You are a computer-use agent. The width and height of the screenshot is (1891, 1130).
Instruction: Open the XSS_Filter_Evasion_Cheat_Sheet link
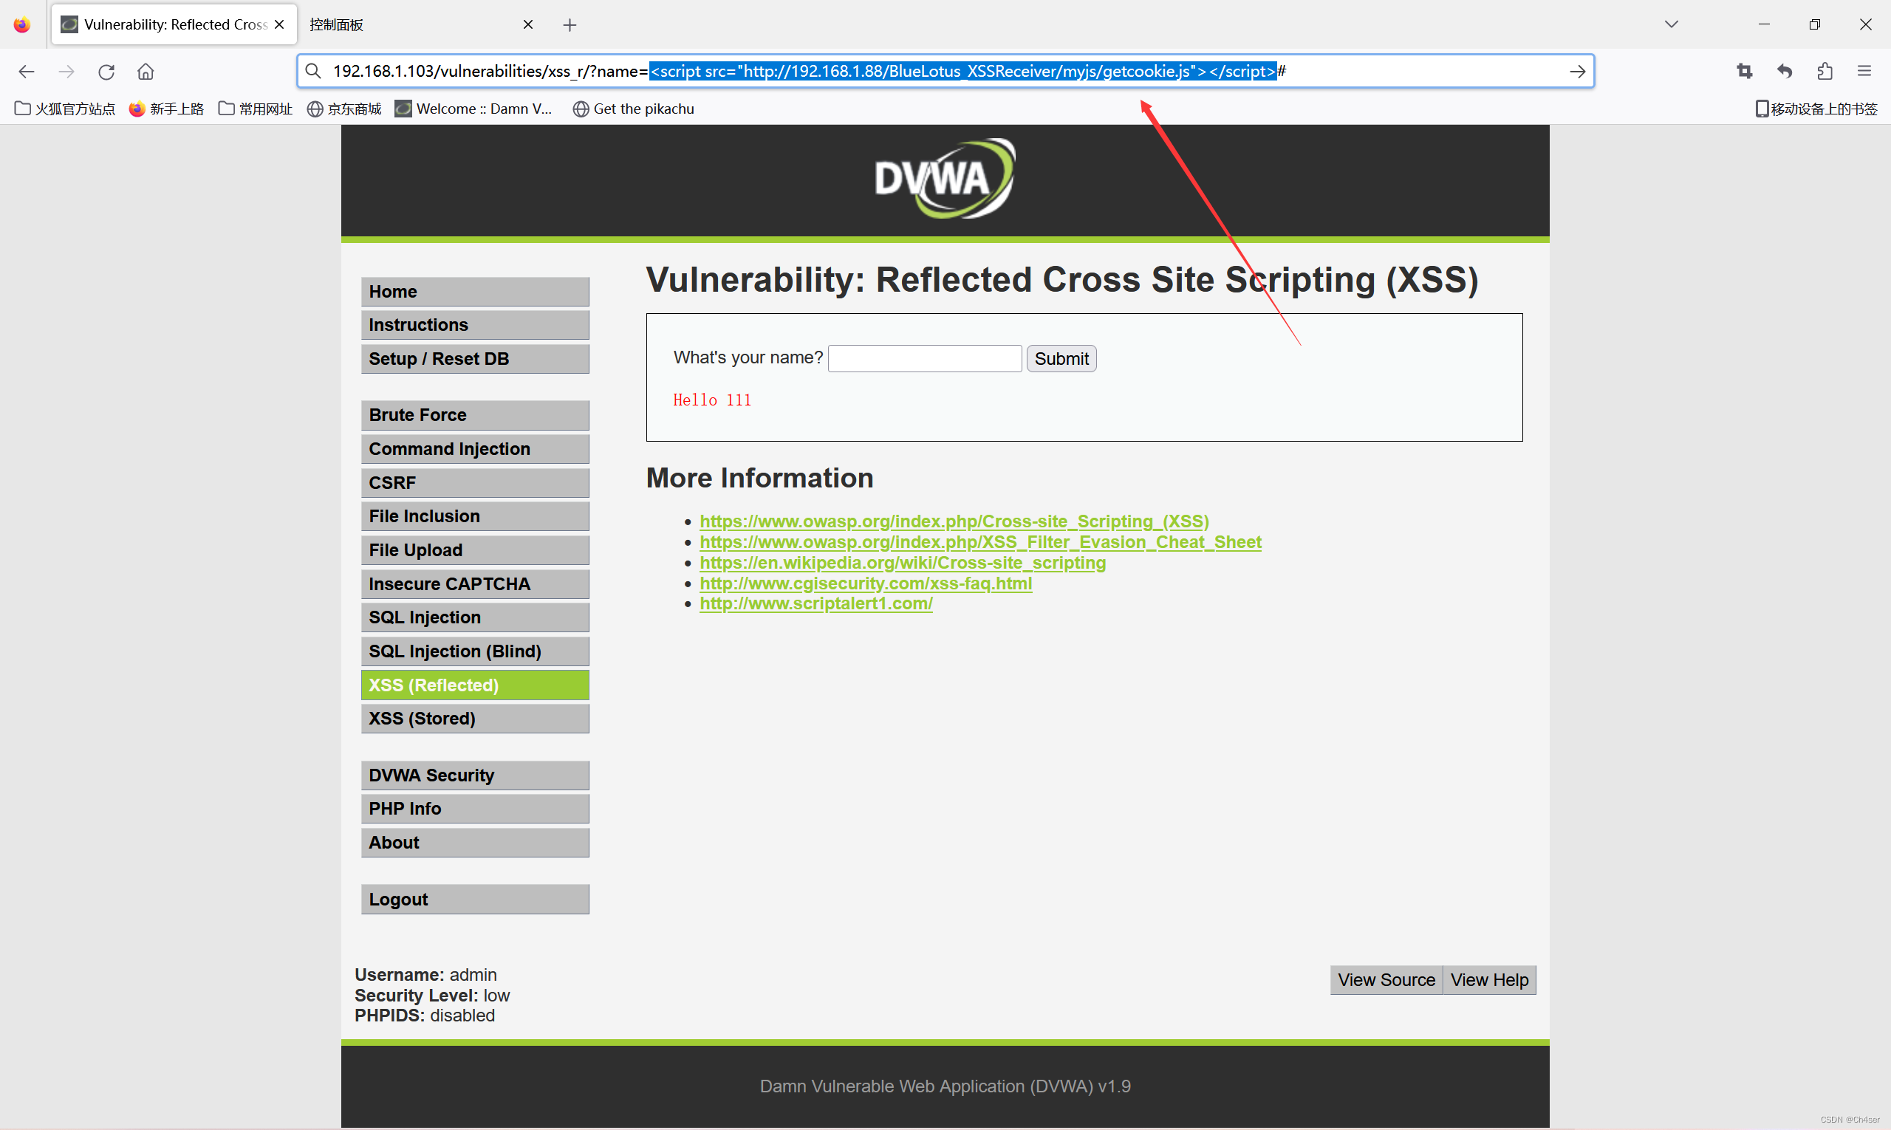click(x=980, y=541)
